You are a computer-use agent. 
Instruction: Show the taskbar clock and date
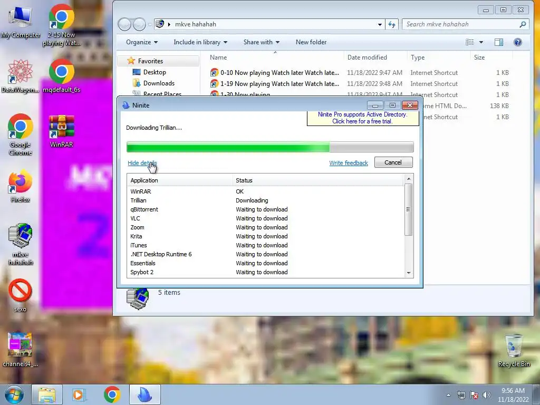(x=513, y=395)
